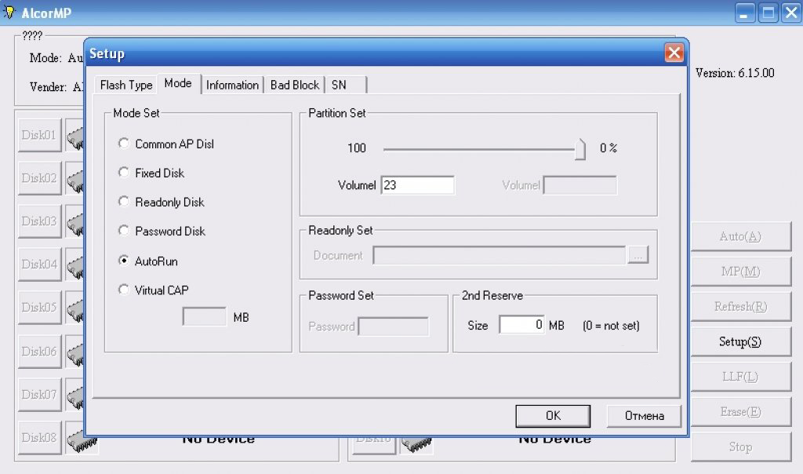Click the LLF(L) button in AlcorMP
Viewport: 803px width, 474px height.
pos(740,377)
